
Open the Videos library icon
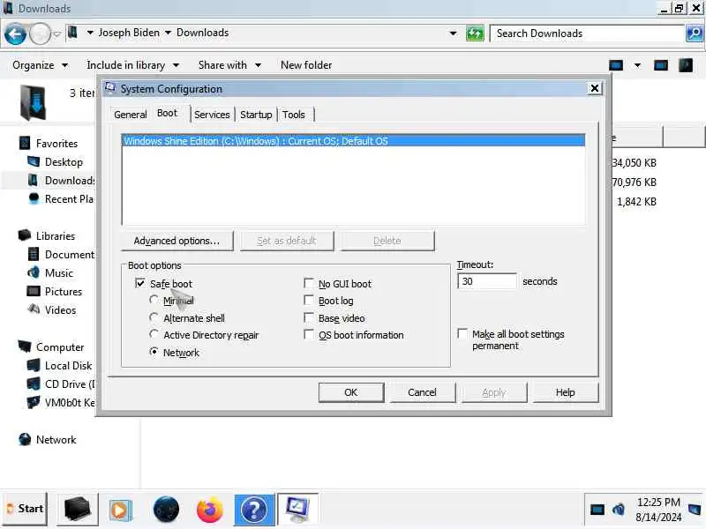tap(34, 309)
